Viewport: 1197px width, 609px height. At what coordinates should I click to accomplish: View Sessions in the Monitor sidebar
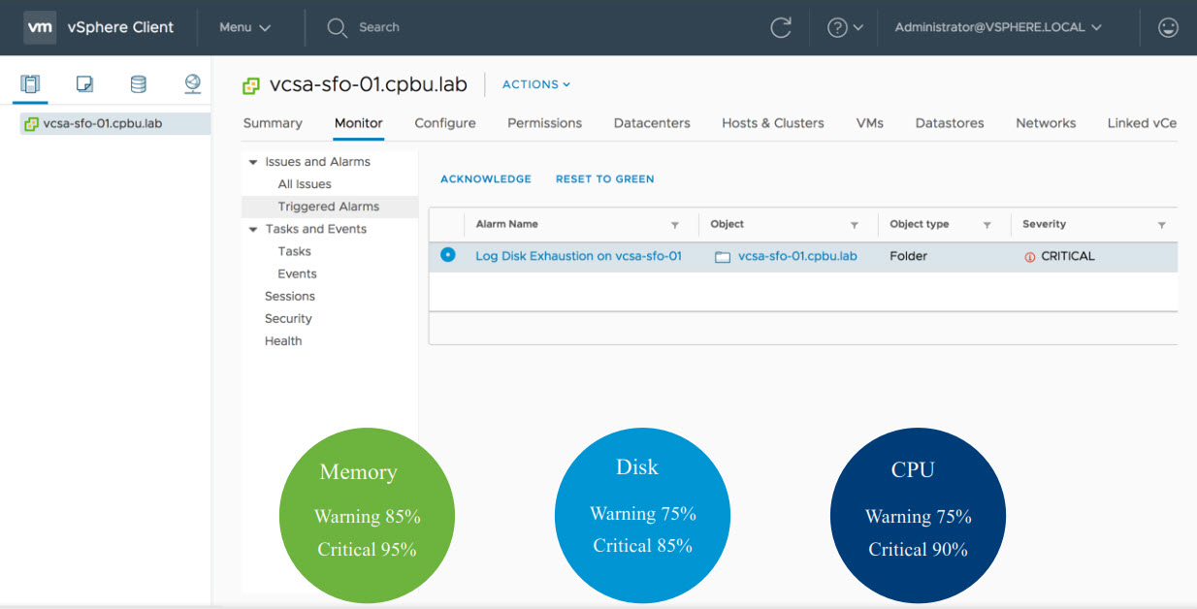point(290,296)
